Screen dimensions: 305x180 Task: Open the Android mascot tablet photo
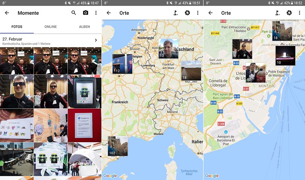pos(85,92)
